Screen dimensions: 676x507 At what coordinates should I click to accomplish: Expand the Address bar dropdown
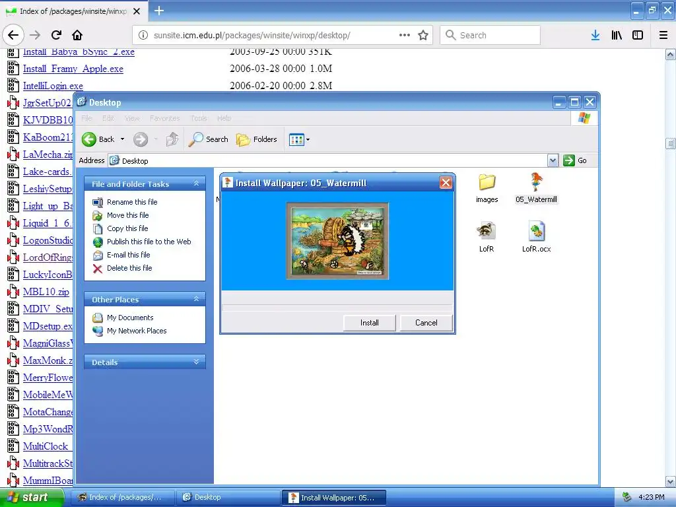[553, 161]
